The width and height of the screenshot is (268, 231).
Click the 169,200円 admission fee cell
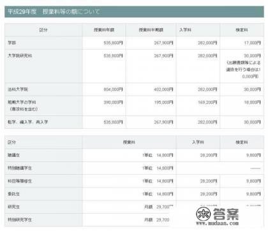pos(207,102)
